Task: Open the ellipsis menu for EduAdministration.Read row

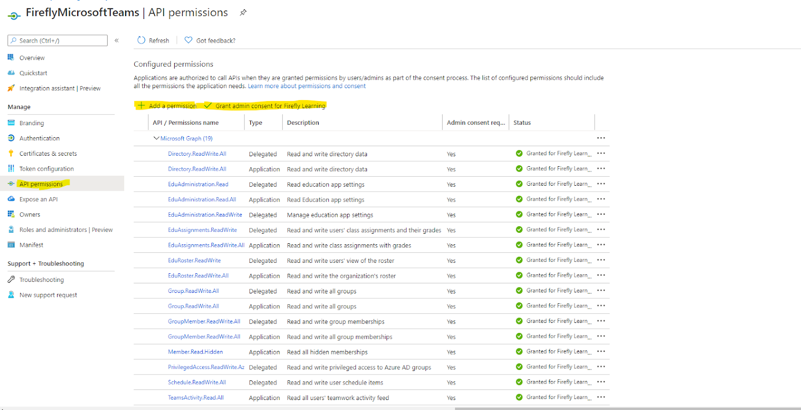Action: 601,184
